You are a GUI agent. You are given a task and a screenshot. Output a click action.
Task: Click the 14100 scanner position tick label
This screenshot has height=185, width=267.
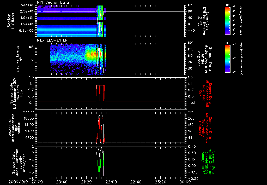pyautogui.click(x=29, y=125)
